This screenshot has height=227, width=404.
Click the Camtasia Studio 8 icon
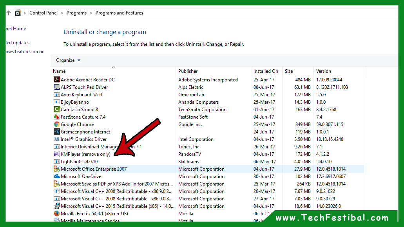pos(57,109)
